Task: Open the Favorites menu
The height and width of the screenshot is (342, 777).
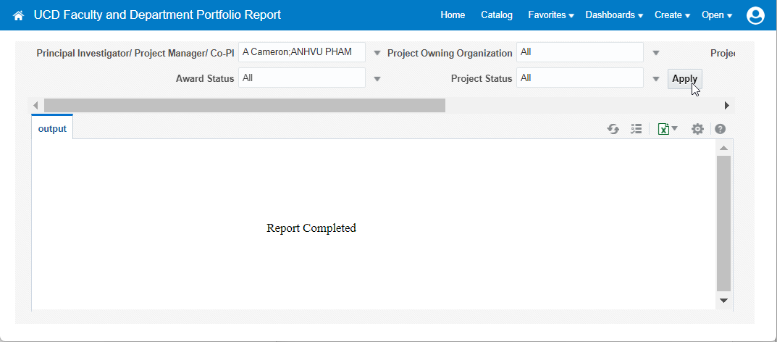Action: [x=550, y=15]
